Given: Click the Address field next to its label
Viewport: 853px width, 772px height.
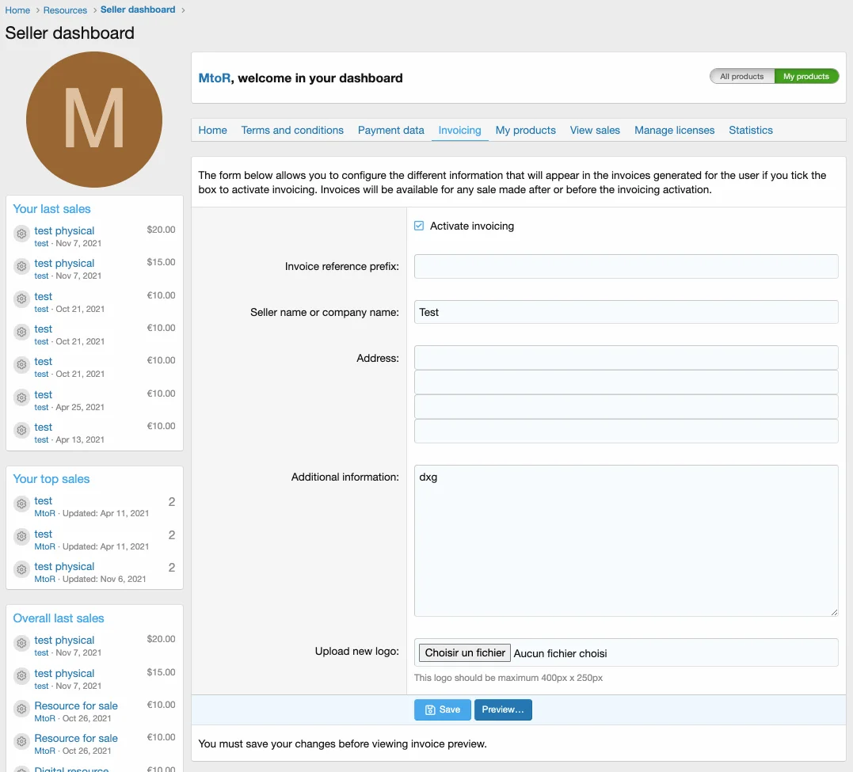Looking at the screenshot, I should coord(626,357).
